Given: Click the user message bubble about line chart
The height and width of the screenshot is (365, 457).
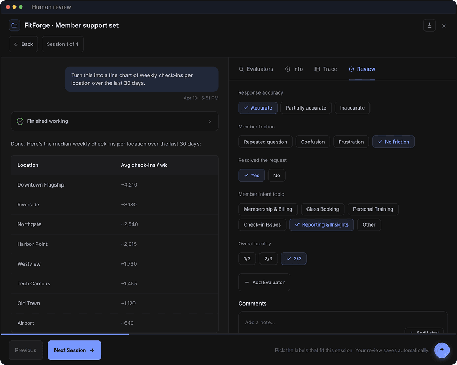Looking at the screenshot, I should 141,80.
